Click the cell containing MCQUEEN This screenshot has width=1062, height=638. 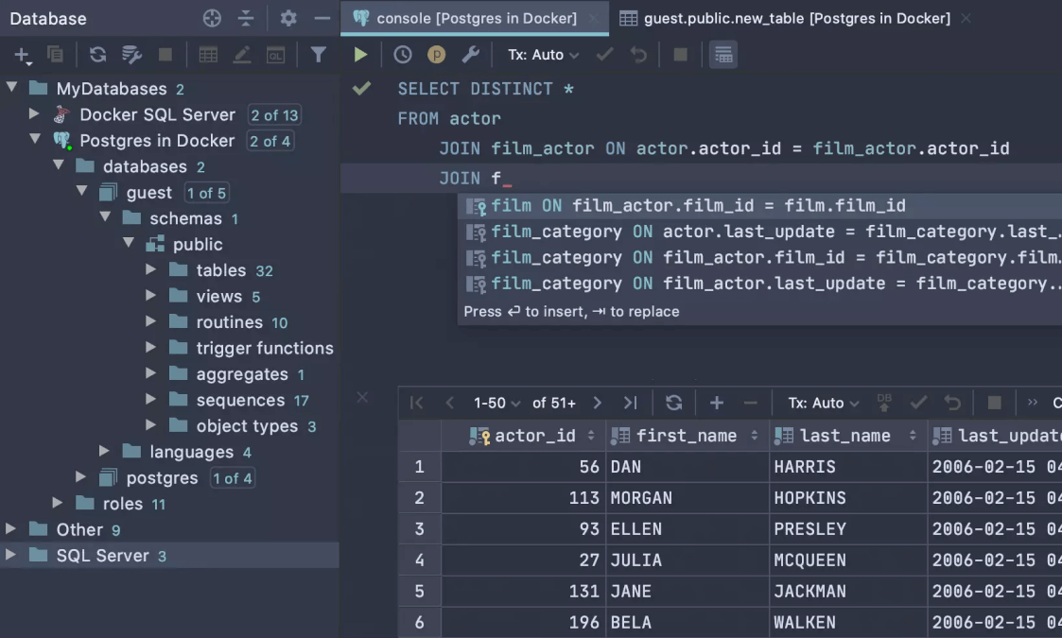[x=847, y=560]
